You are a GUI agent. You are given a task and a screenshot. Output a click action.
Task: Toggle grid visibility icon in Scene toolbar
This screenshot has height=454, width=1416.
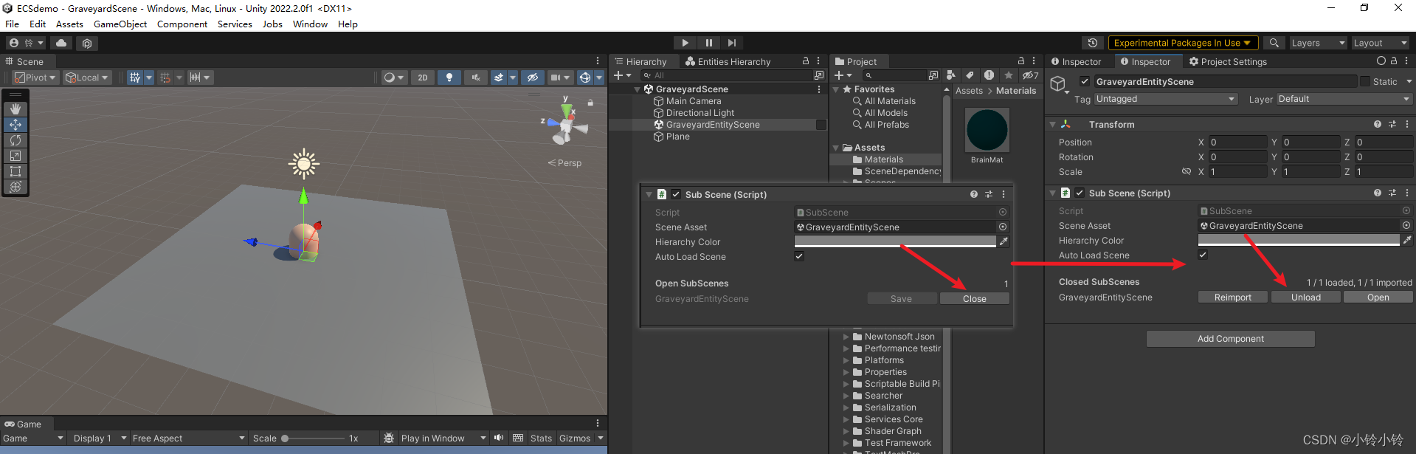click(x=134, y=78)
